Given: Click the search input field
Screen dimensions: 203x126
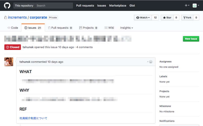Looking at the screenshot, I should [x=54, y=6].
